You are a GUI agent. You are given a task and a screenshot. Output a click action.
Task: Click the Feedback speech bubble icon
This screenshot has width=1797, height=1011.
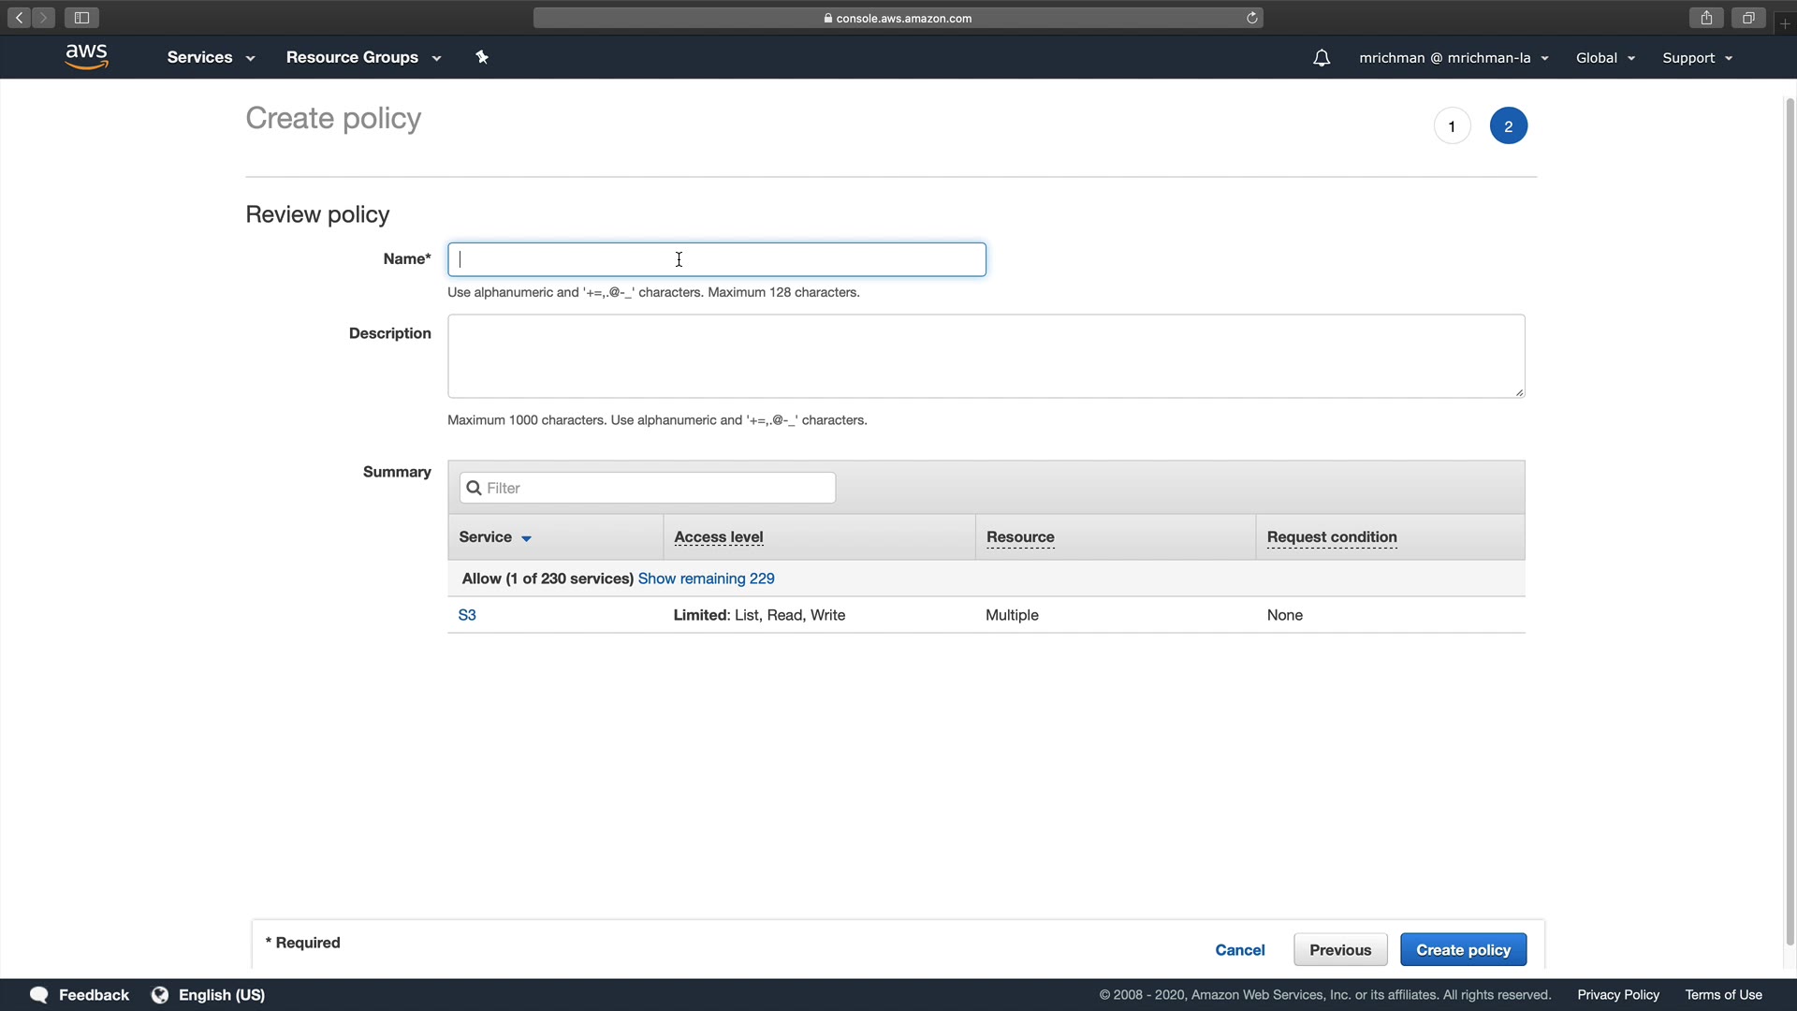pyautogui.click(x=38, y=994)
